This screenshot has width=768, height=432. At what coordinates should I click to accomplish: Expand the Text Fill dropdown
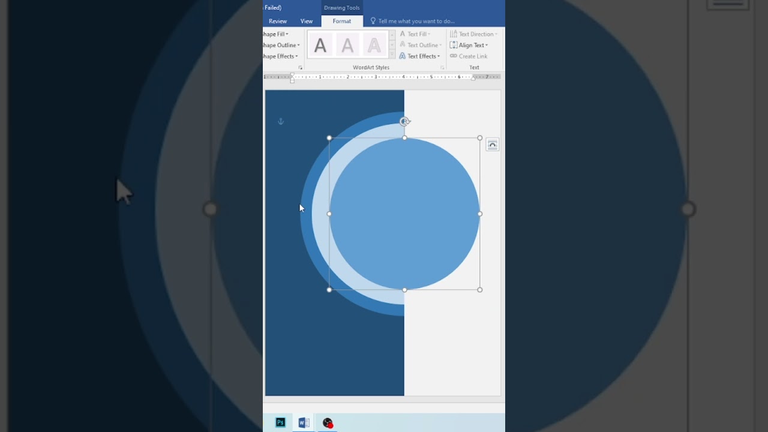415,34
